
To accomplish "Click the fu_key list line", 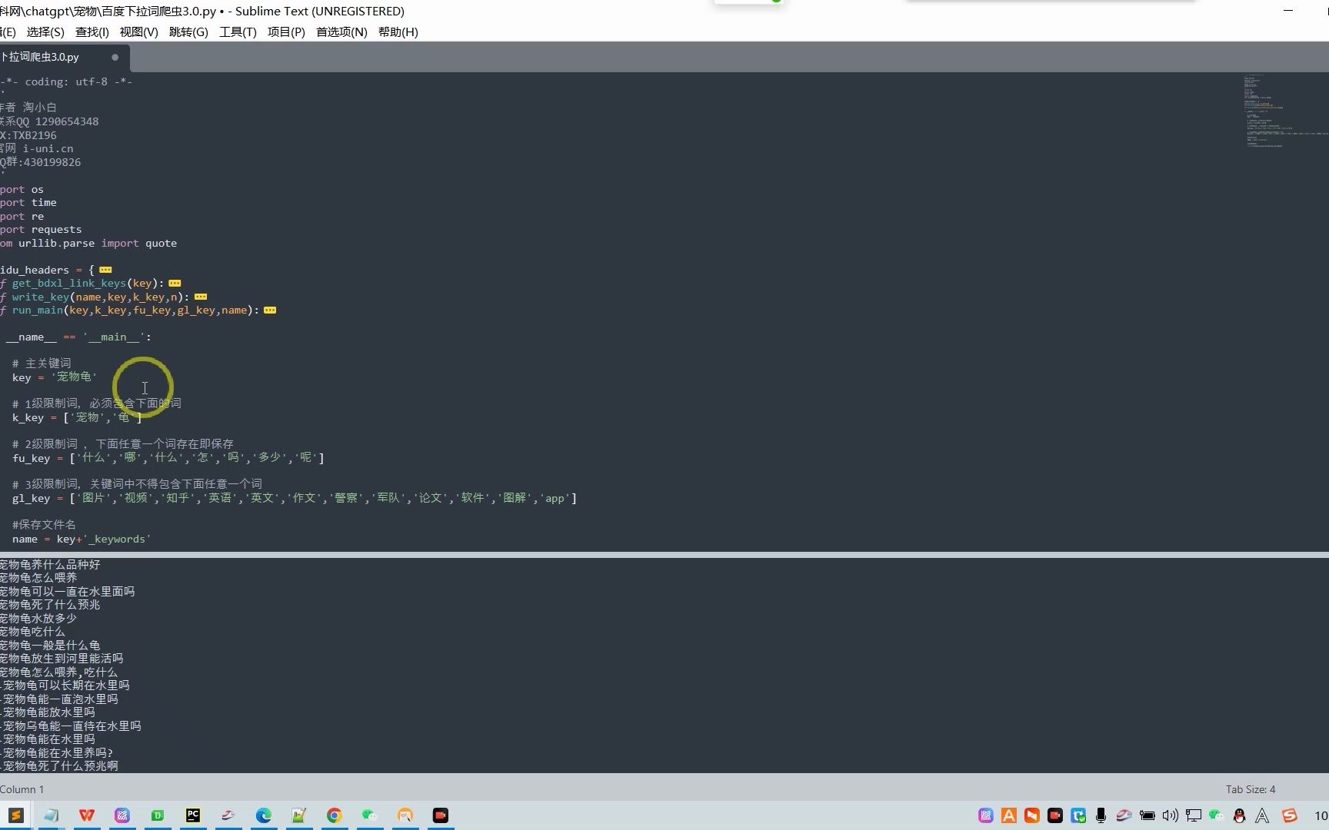I will pos(168,458).
